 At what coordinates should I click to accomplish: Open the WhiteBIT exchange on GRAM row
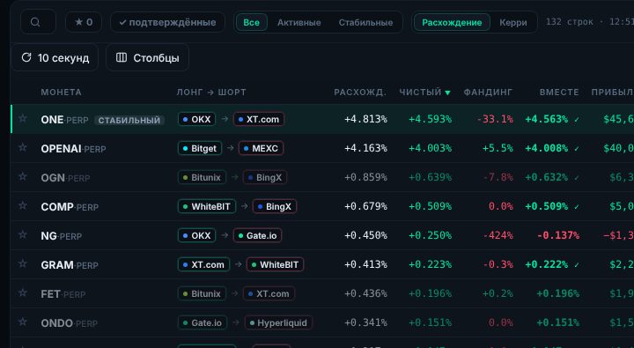pyautogui.click(x=275, y=264)
